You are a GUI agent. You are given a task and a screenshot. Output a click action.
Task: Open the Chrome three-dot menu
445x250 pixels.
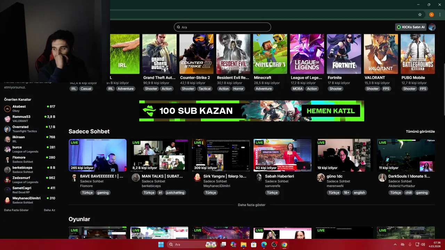pos(440,15)
